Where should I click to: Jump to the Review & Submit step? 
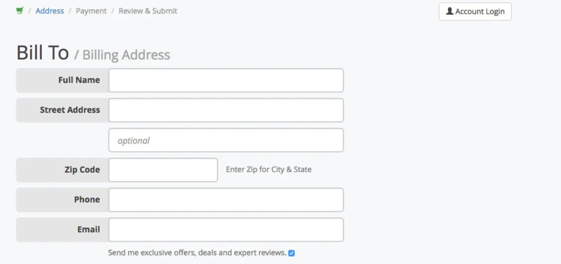148,11
